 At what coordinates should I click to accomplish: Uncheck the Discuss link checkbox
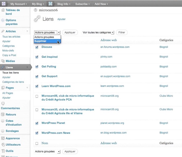pos(37,47)
